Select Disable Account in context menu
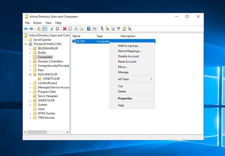 pyautogui.click(x=128, y=56)
